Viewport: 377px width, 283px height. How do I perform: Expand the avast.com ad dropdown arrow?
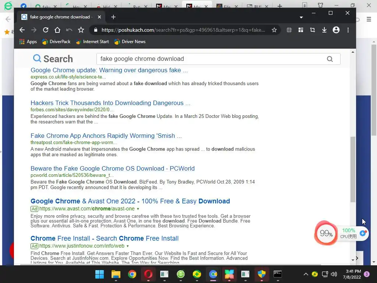[138, 209]
